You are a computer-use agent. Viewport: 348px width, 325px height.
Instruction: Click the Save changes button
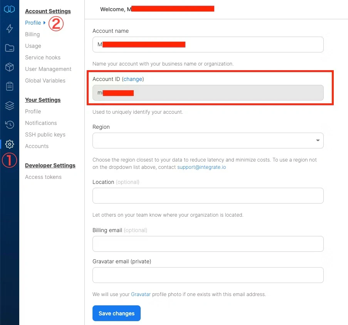click(x=116, y=313)
